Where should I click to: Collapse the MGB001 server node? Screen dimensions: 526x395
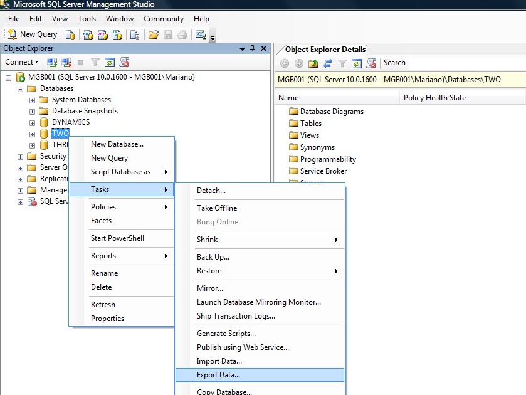8,78
